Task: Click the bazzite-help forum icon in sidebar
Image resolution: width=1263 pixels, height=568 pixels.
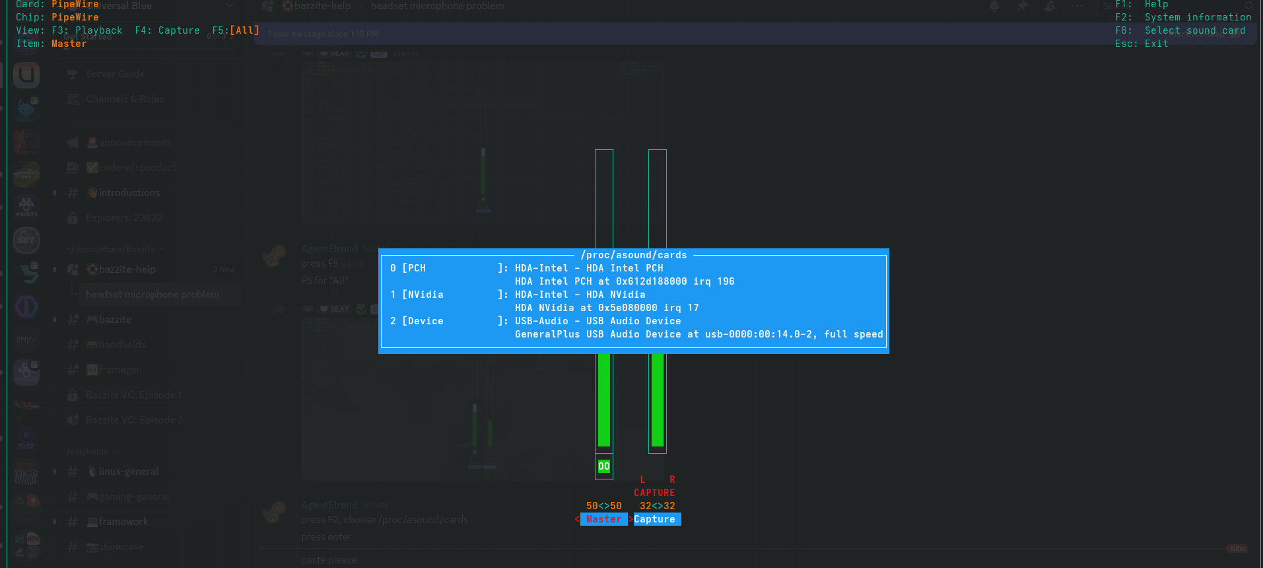Action: click(x=73, y=269)
